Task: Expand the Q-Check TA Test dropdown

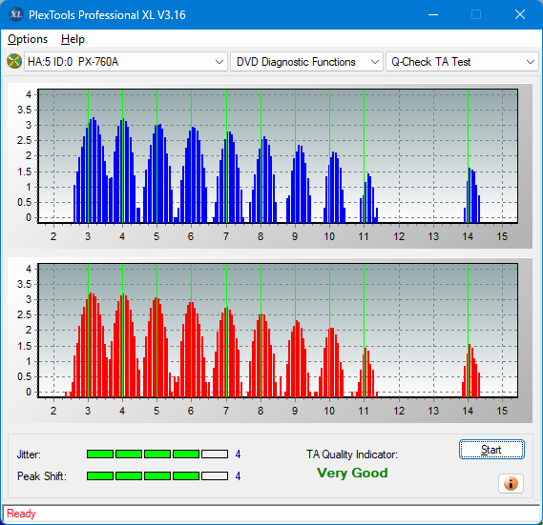Action: pos(462,62)
